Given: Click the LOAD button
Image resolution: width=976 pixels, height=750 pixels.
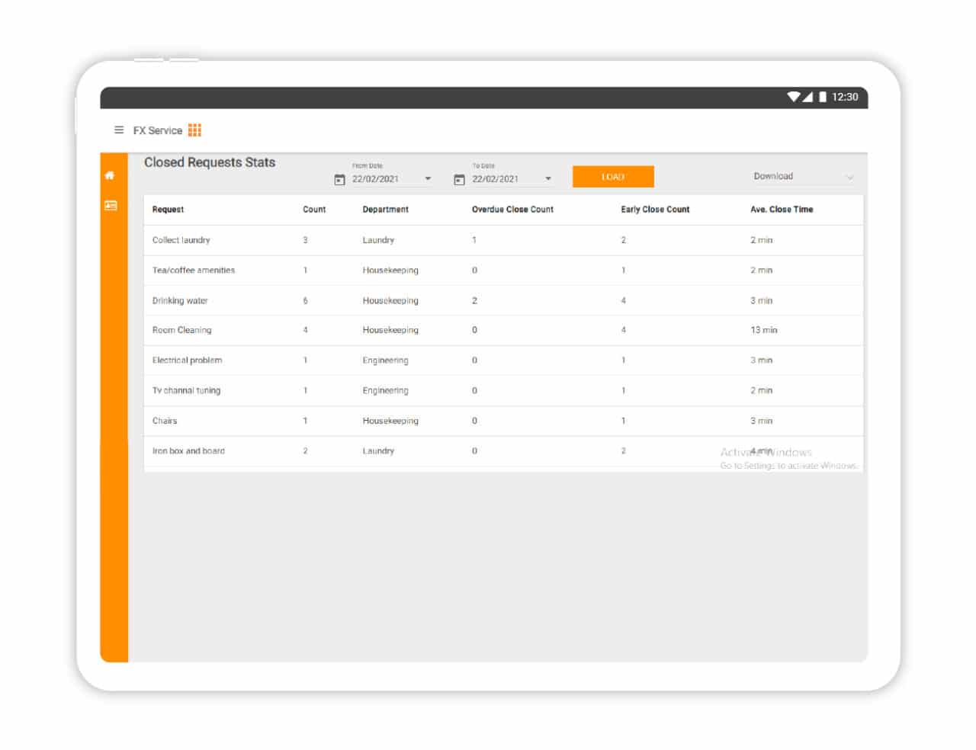Looking at the screenshot, I should point(613,176).
